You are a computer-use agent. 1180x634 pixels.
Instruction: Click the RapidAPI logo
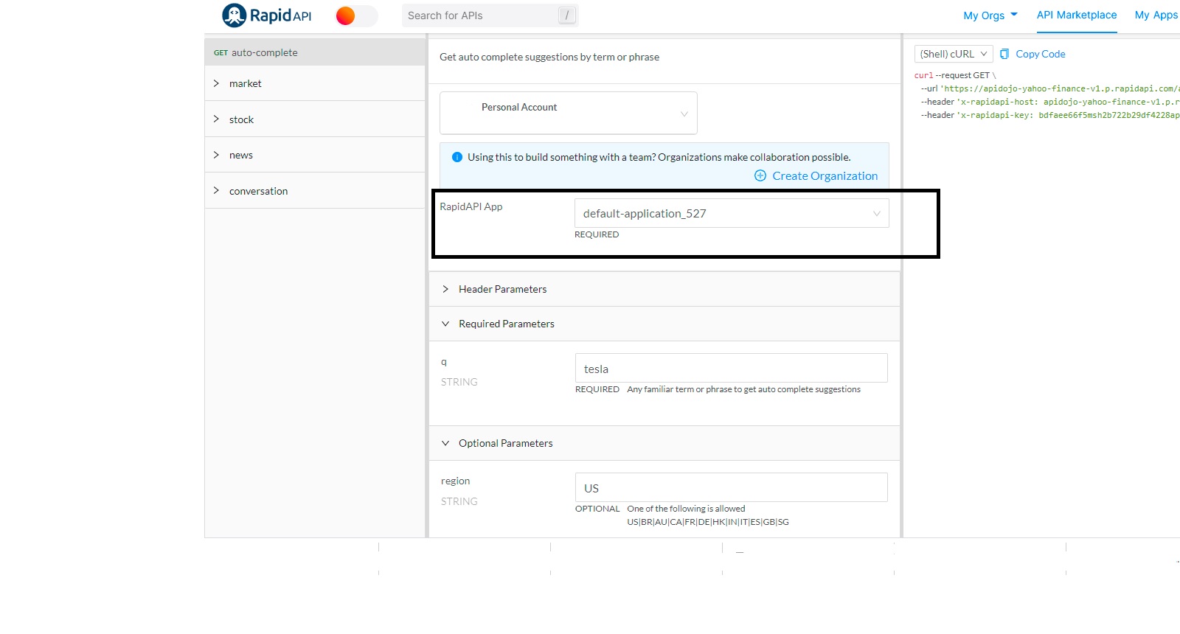[267, 15]
